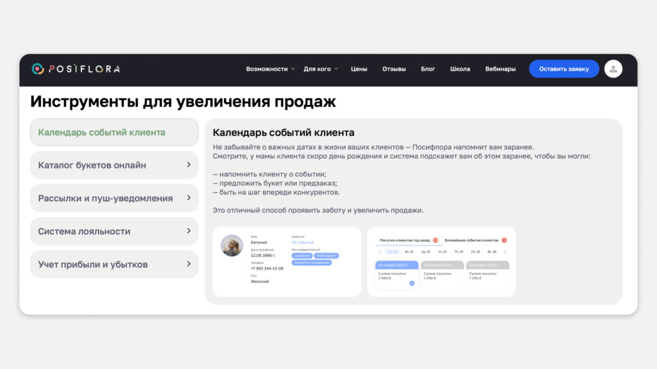Expand Каталог букетов онлайн section
This screenshot has height=369, width=657.
pyautogui.click(x=114, y=165)
